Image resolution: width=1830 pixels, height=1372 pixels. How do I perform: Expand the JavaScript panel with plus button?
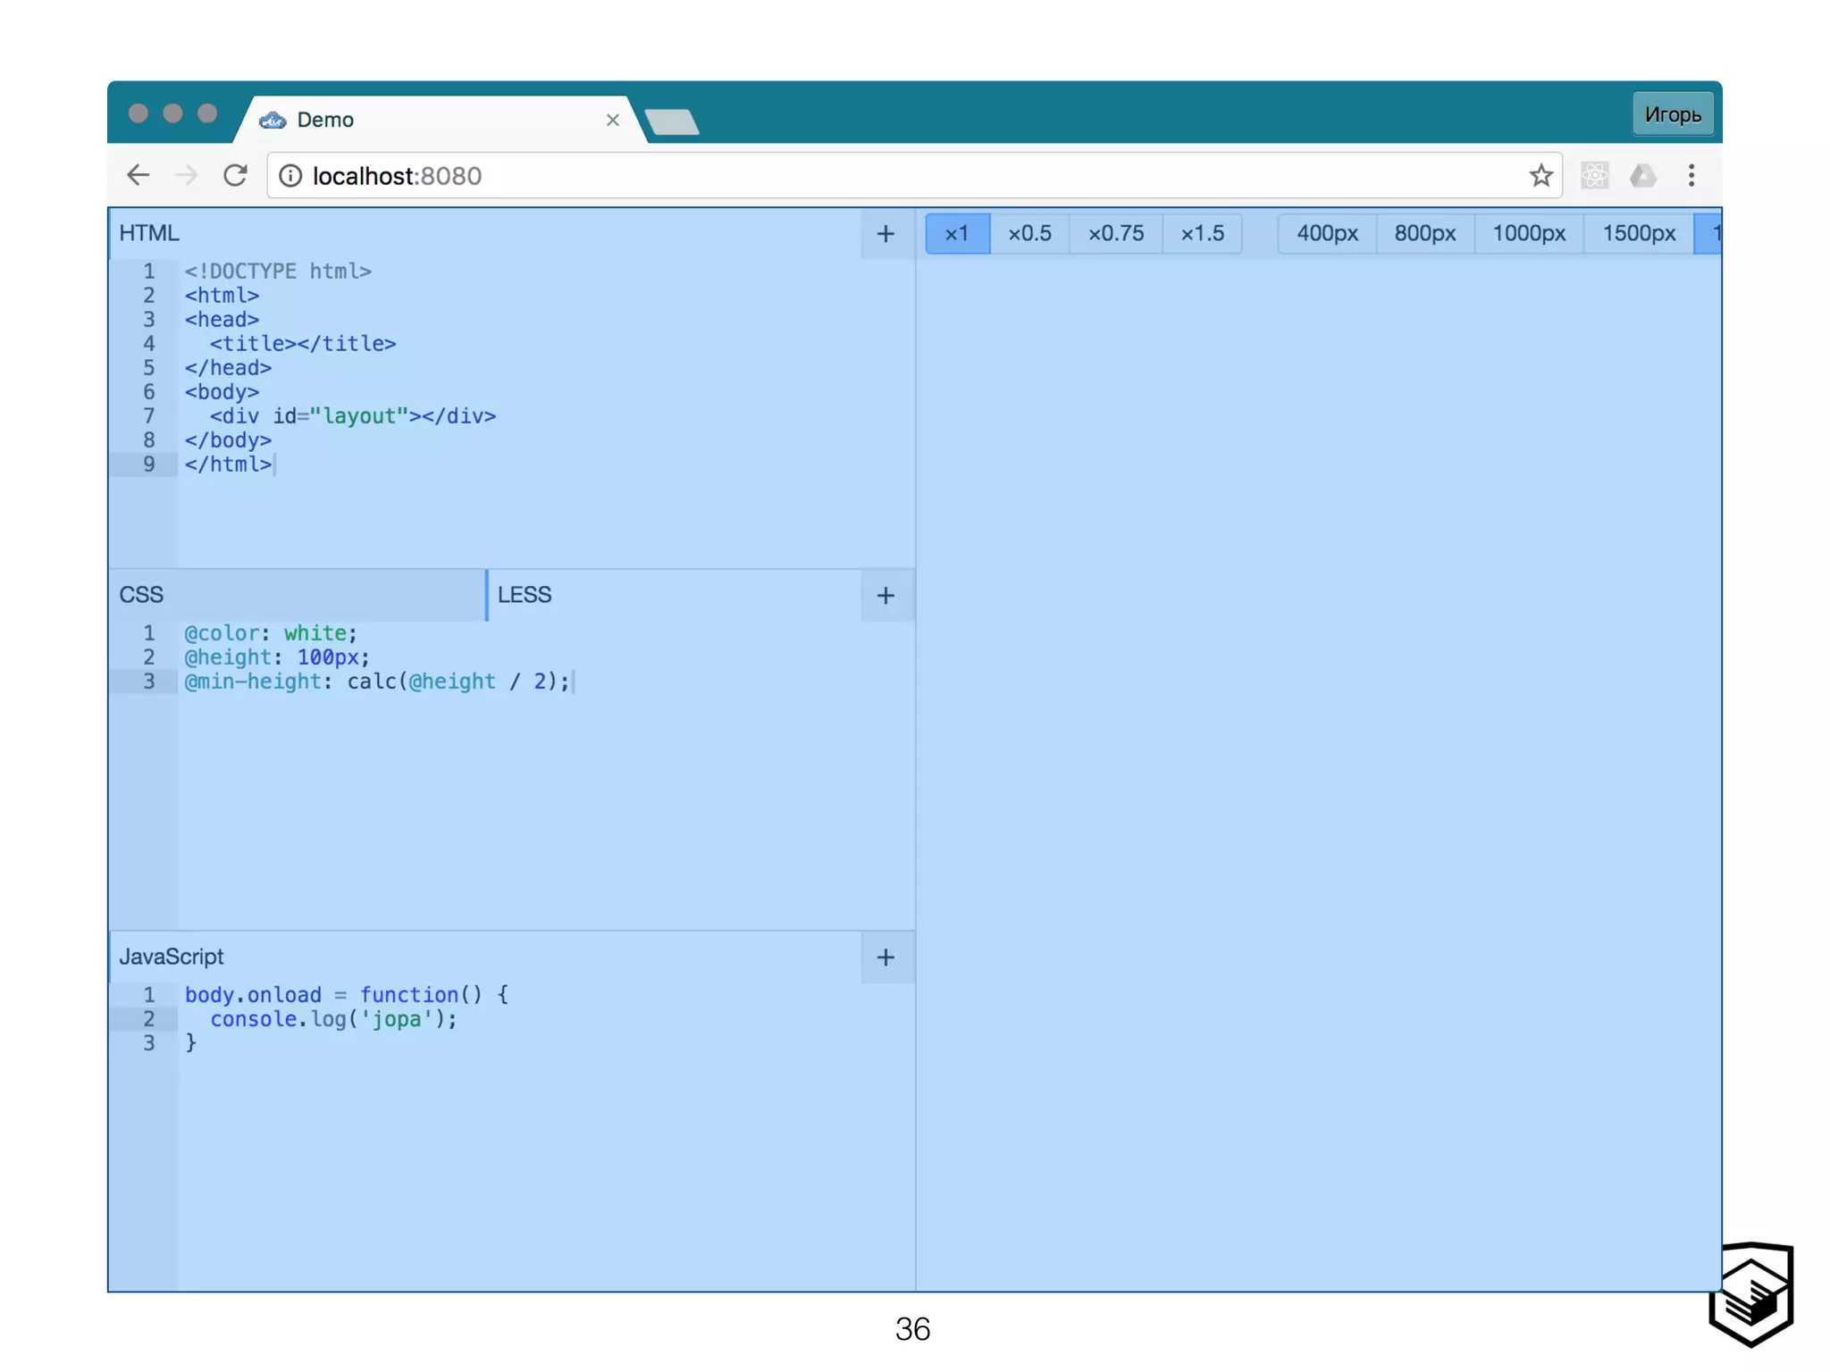coord(886,958)
